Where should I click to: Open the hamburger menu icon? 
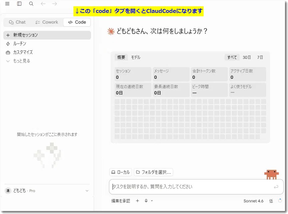(x=7, y=4)
